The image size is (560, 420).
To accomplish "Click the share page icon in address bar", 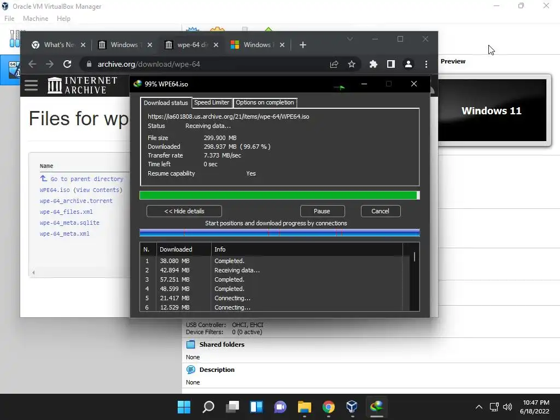I will point(334,64).
